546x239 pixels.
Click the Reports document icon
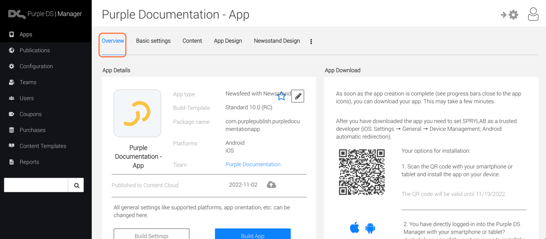click(x=11, y=162)
